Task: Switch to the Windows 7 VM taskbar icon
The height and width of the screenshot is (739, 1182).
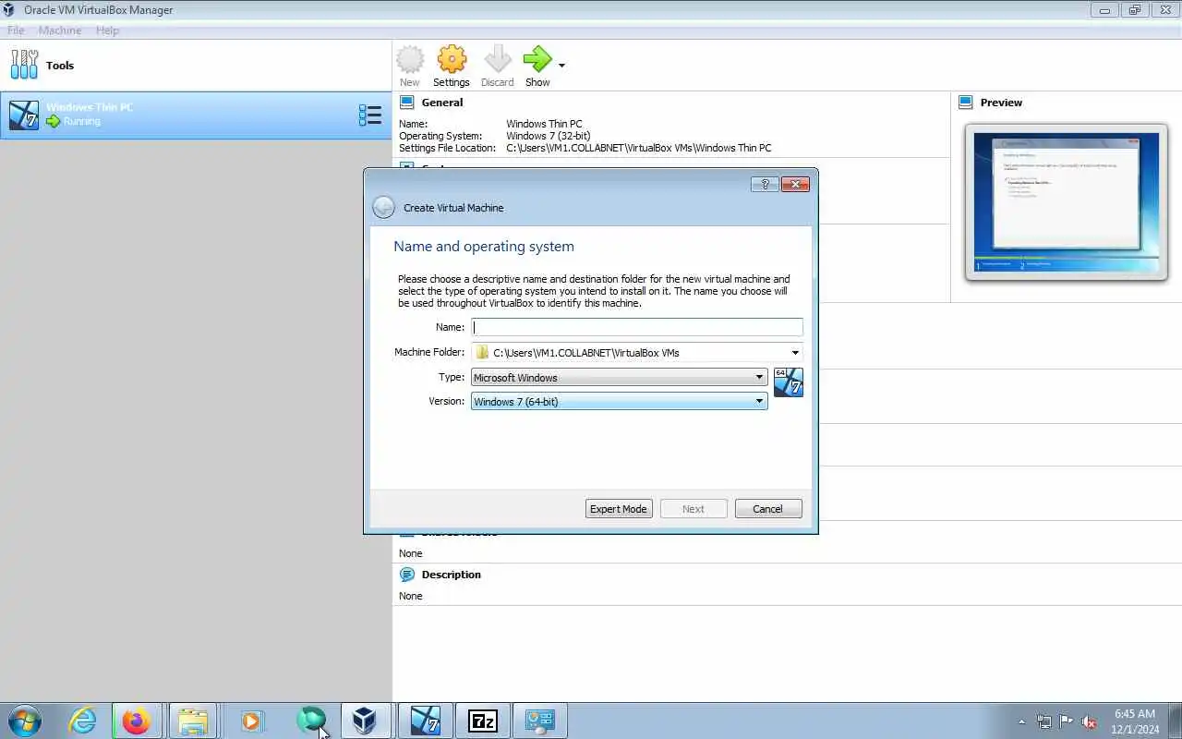Action: tap(425, 721)
